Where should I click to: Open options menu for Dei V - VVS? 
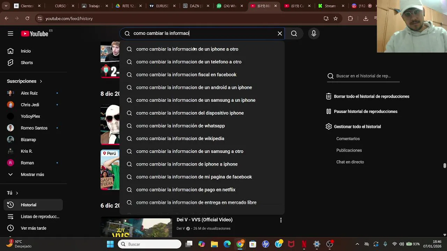(281, 220)
